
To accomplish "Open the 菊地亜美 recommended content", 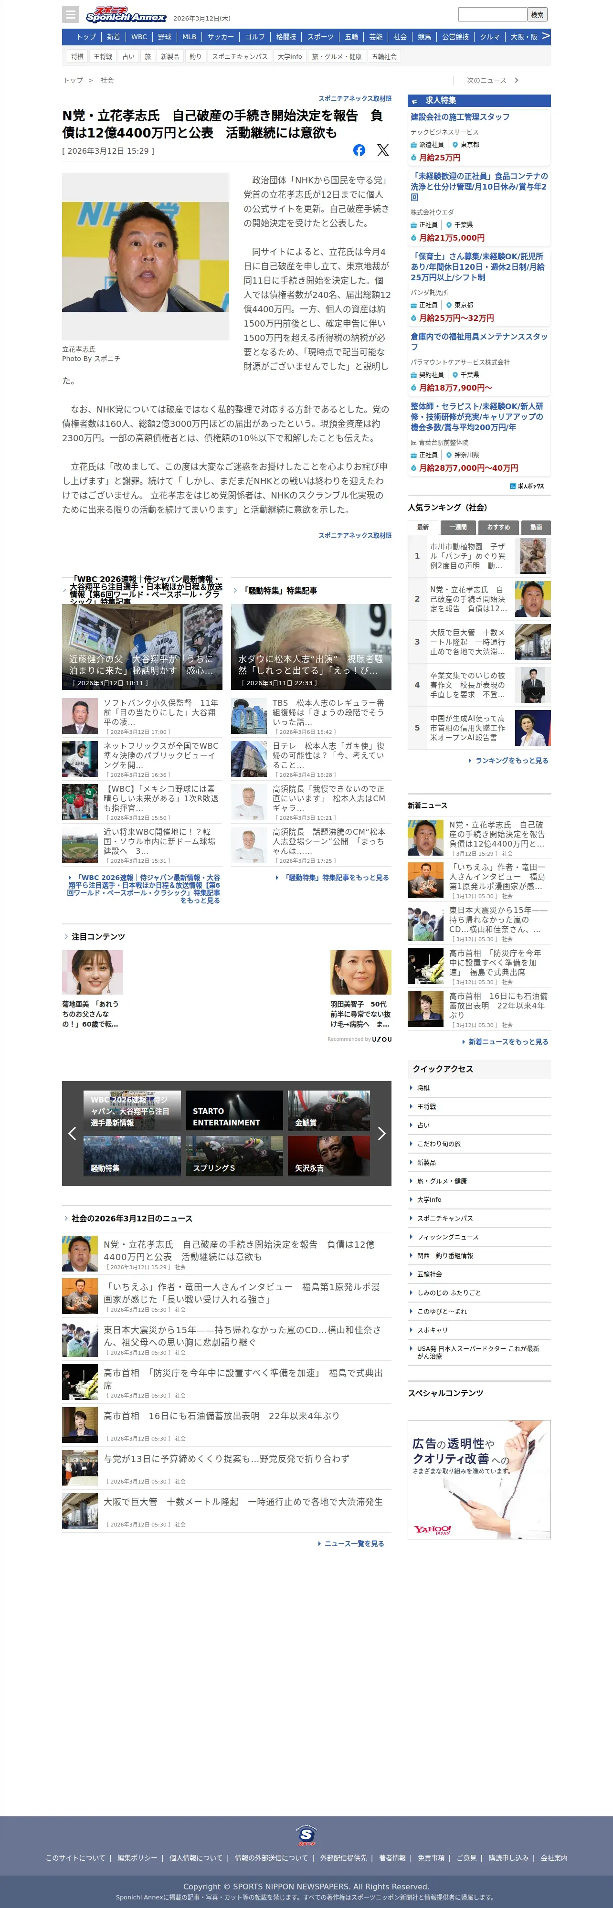I will click(x=93, y=989).
